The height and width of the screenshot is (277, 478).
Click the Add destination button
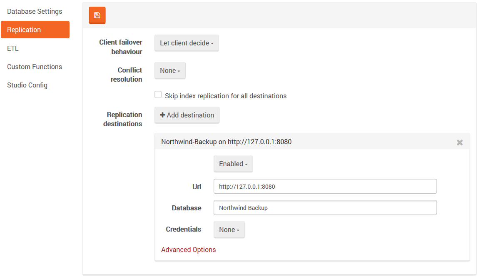(187, 115)
